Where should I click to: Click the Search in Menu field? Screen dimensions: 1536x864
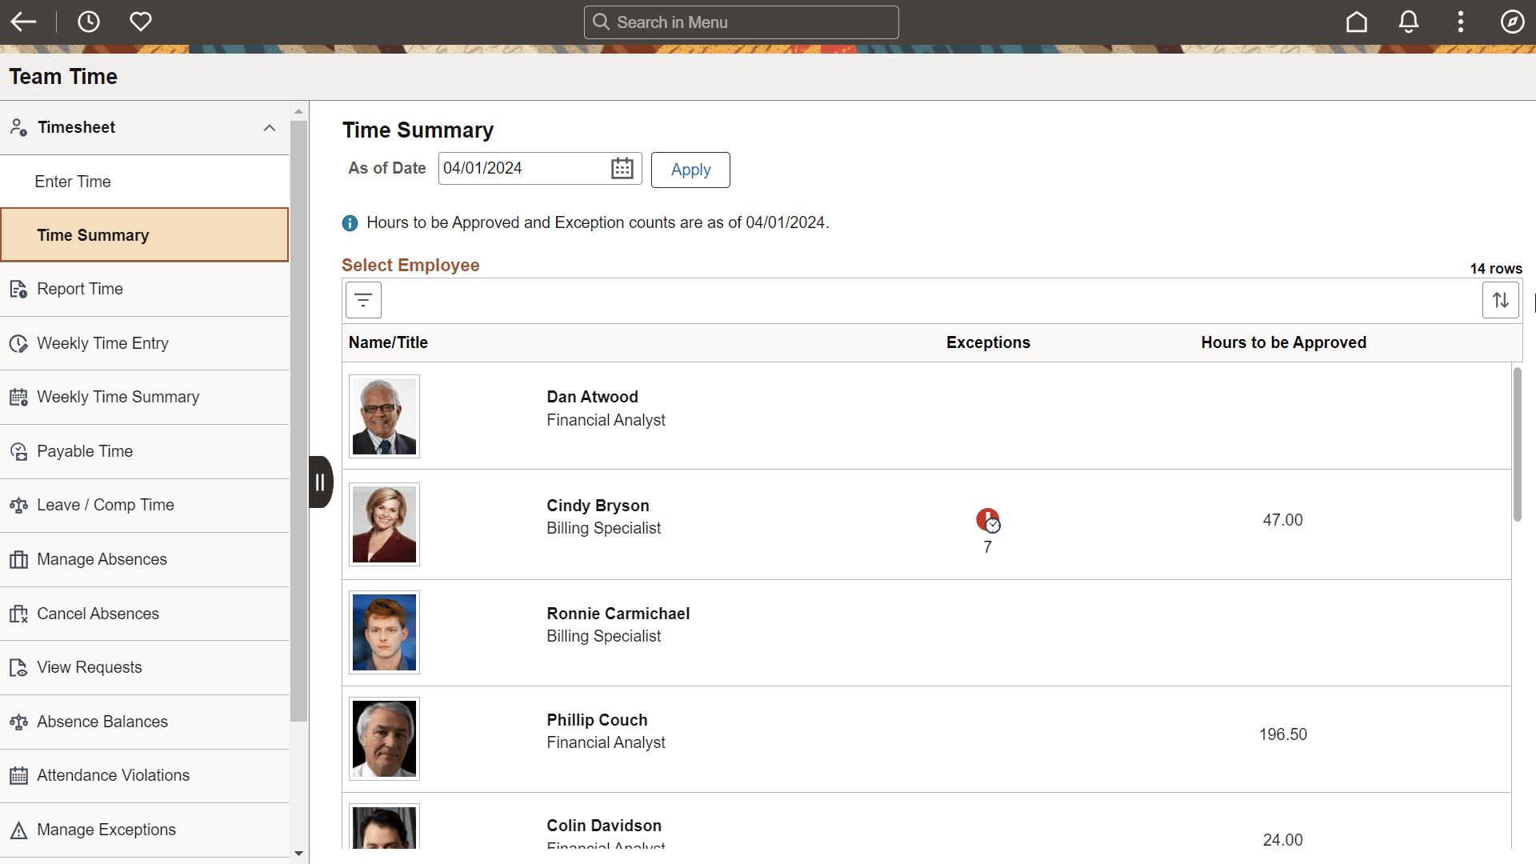tap(741, 22)
